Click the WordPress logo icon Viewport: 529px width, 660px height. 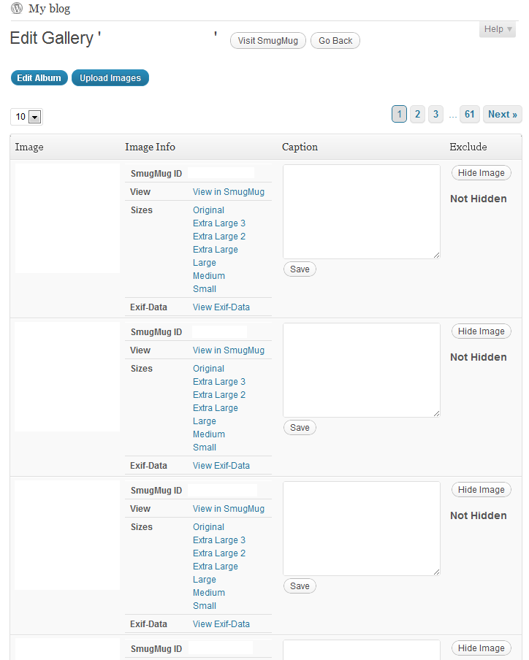16,8
